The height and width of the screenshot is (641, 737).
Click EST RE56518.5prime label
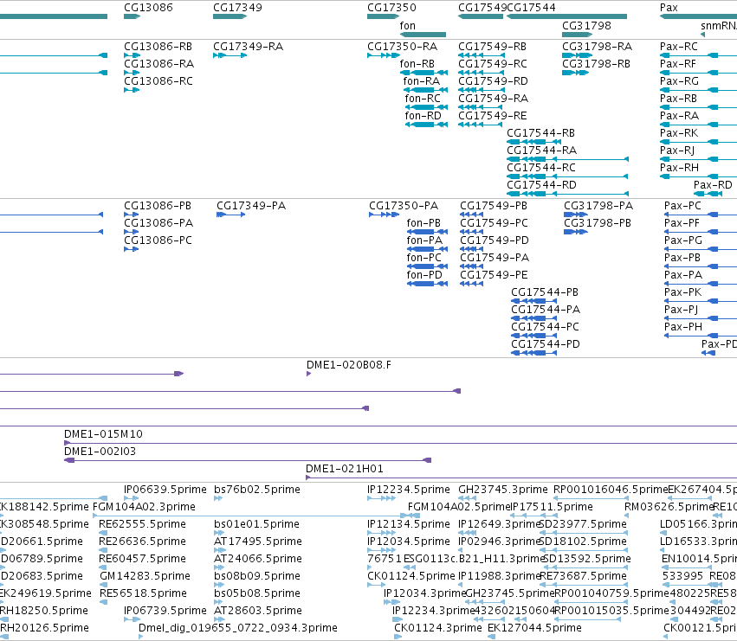coord(144,593)
